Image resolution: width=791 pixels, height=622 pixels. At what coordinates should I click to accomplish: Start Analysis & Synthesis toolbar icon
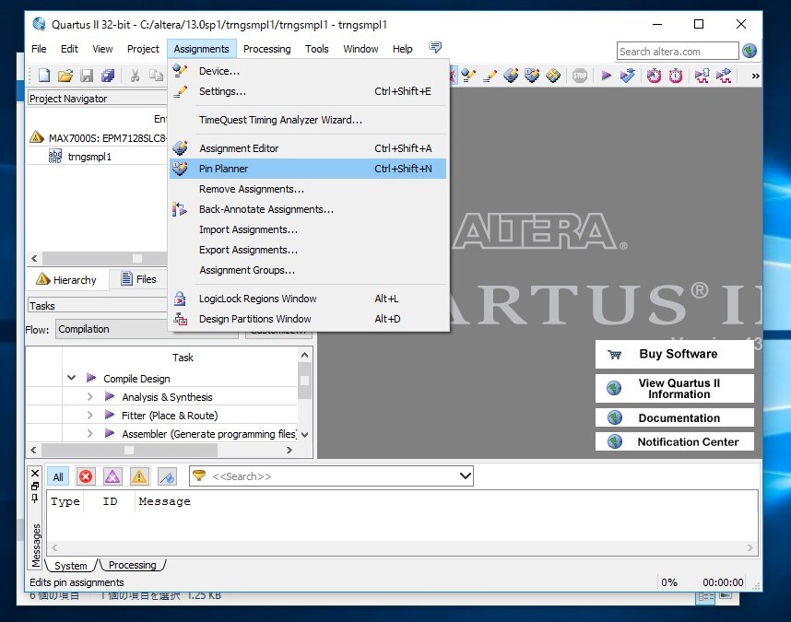pyautogui.click(x=628, y=76)
